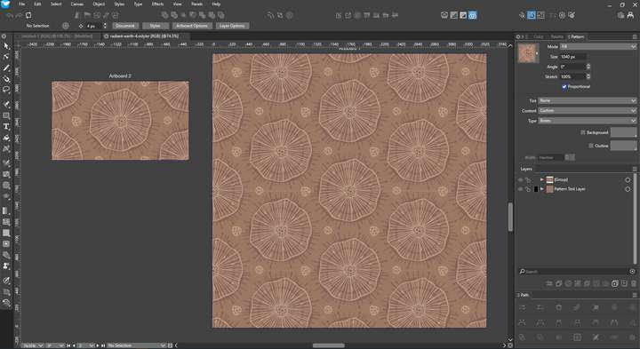This screenshot has width=640, height=349.
Task: Toggle lock on Pattern Test Layer
Action: coord(528,189)
